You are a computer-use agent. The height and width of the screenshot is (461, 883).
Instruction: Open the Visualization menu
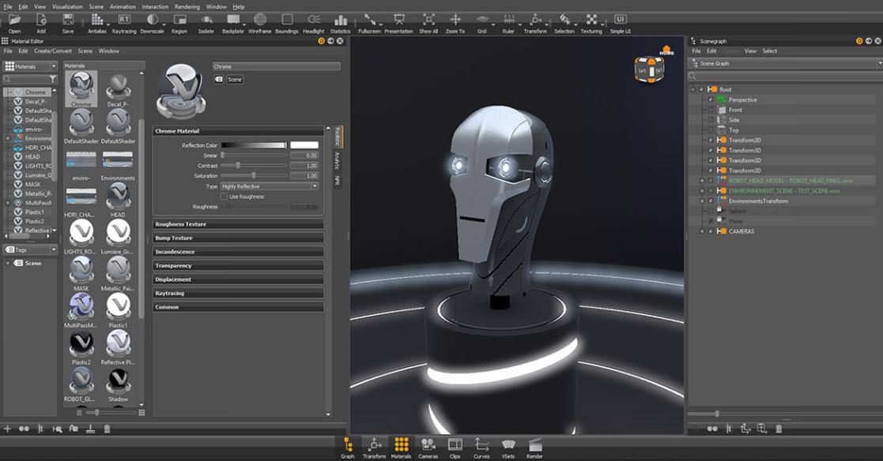pyautogui.click(x=67, y=7)
